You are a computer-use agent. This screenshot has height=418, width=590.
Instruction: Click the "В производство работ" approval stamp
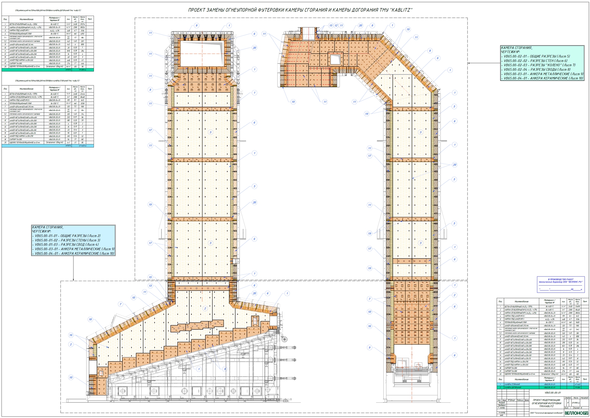pyautogui.click(x=560, y=284)
